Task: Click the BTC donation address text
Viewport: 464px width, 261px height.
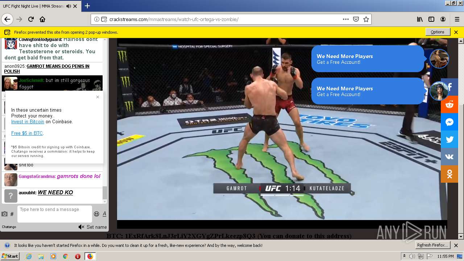Action: pos(229,236)
